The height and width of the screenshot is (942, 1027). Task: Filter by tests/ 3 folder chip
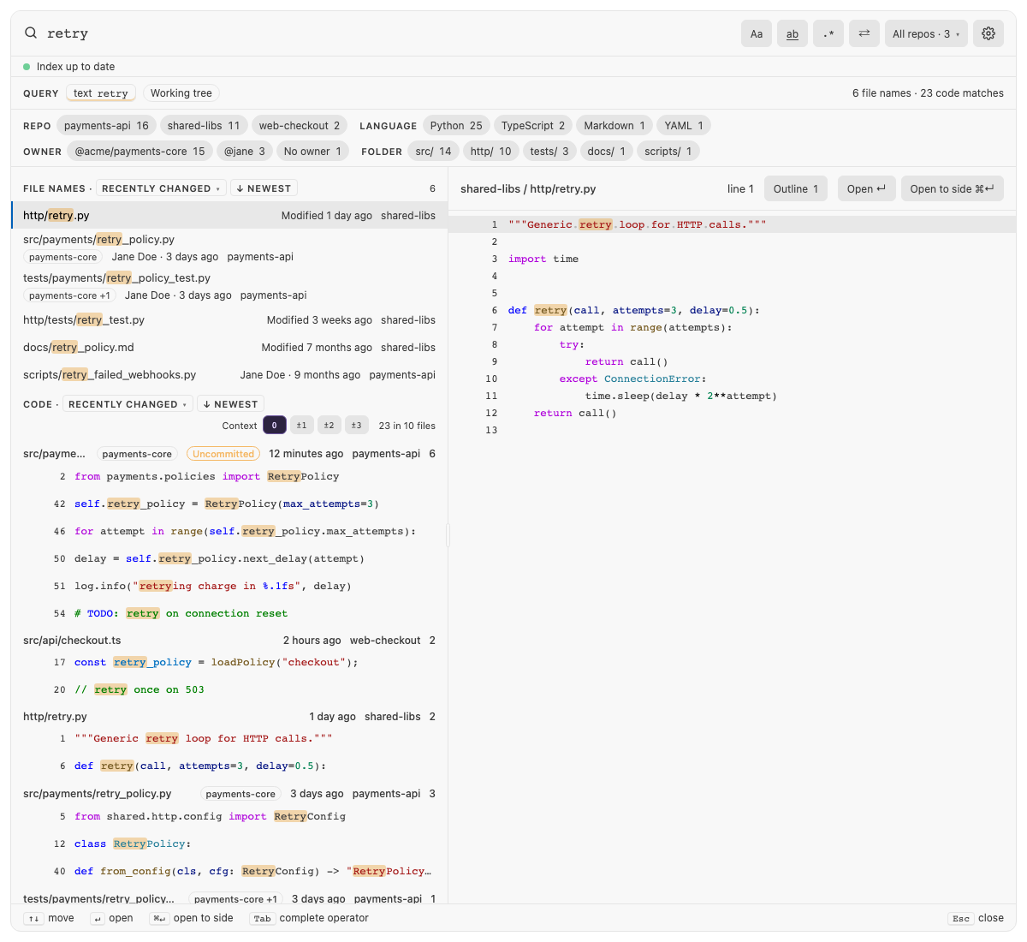[549, 152]
